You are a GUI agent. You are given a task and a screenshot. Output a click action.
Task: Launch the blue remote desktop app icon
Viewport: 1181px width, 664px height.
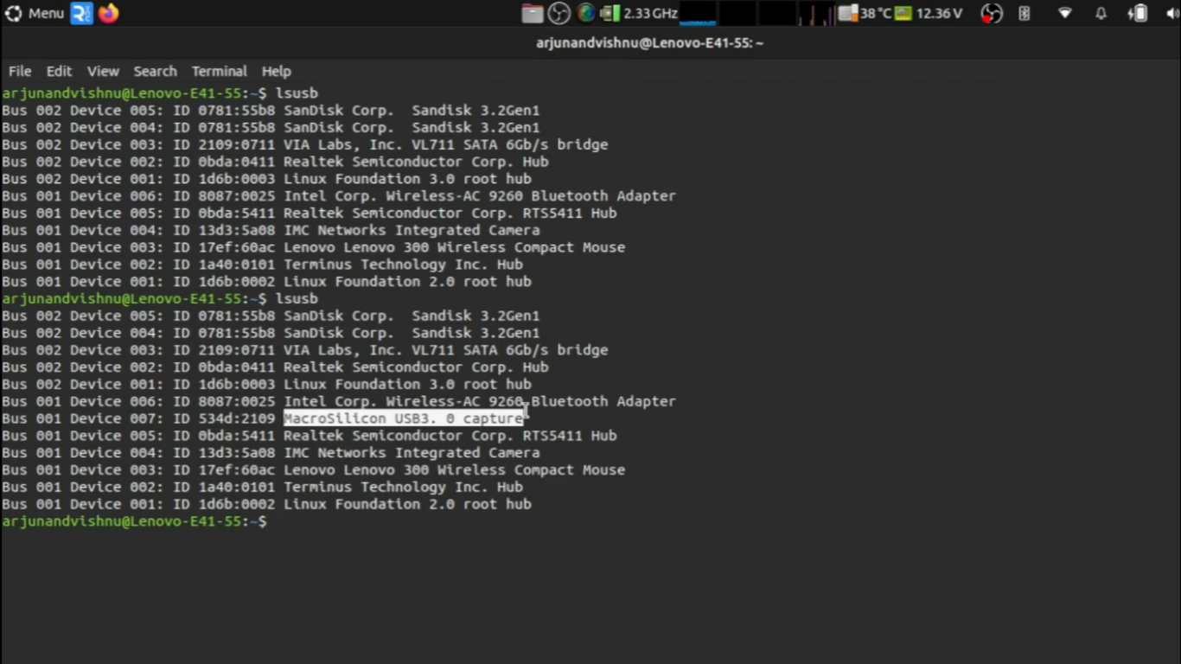pyautogui.click(x=83, y=13)
